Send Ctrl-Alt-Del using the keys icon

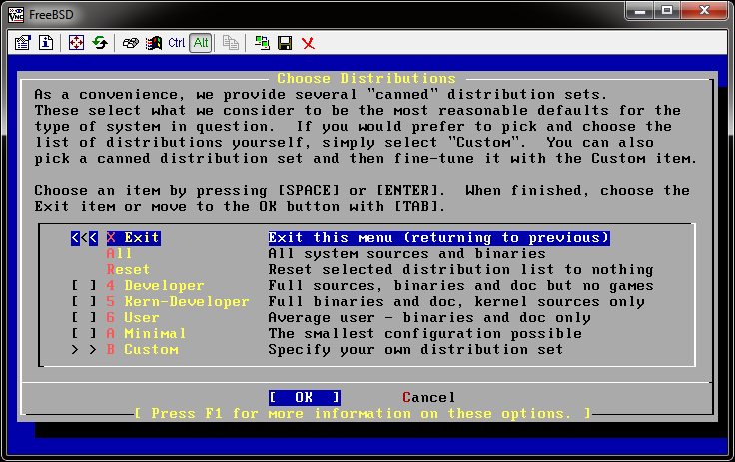130,43
